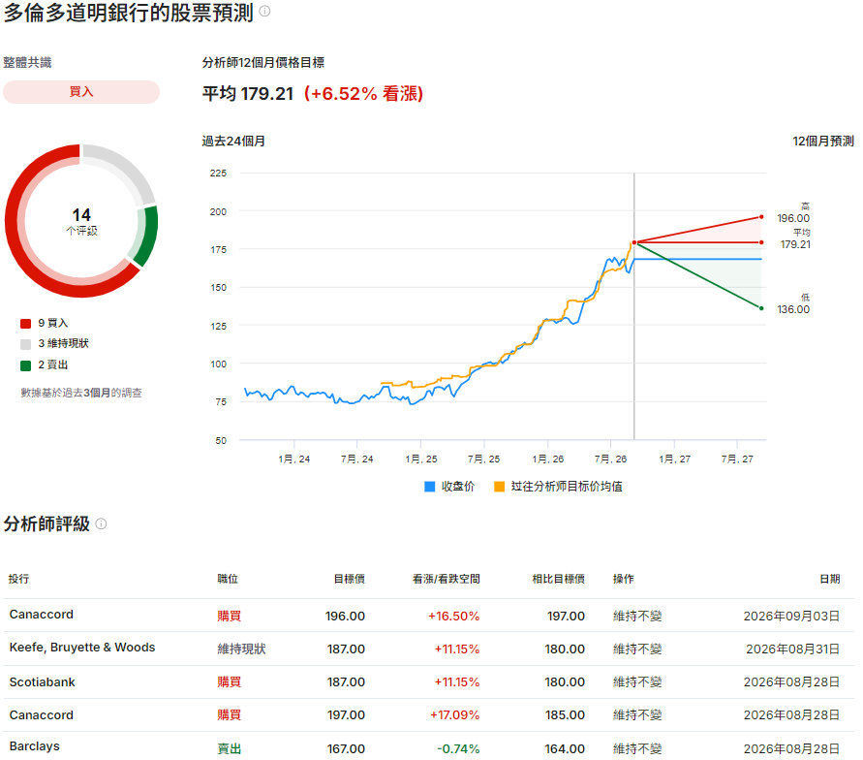Click +16.50% upside value
Screen dimensions: 863x760
click(x=454, y=617)
